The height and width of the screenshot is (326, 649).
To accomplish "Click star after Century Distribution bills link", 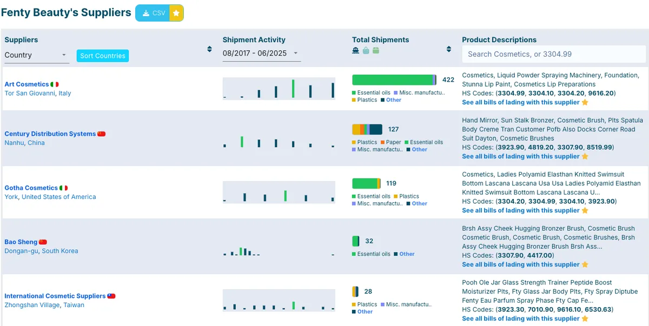I will point(585,156).
